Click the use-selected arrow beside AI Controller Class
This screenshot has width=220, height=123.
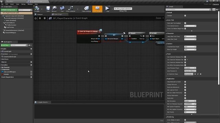[x=195, y=74]
